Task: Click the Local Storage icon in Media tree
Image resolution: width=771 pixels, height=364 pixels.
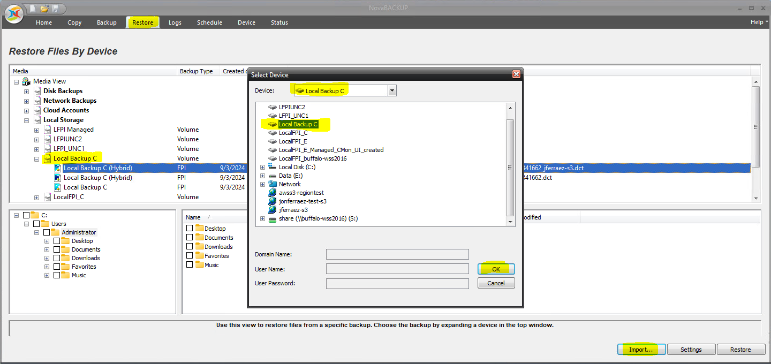Action: [37, 120]
